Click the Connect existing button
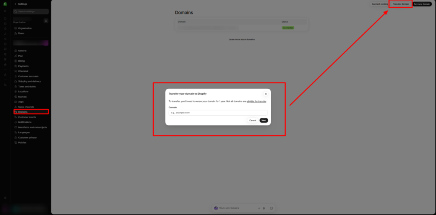The image size is (436, 215). pyautogui.click(x=380, y=4)
